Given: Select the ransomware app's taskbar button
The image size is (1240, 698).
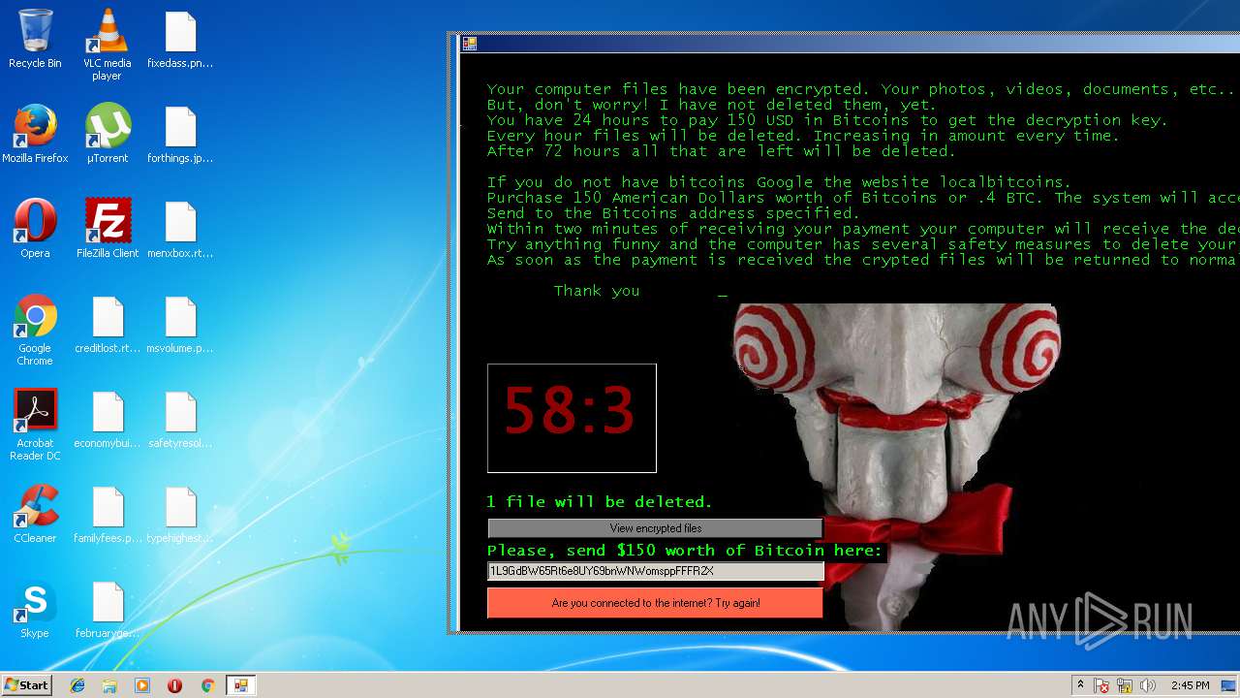Looking at the screenshot, I should pyautogui.click(x=240, y=685).
